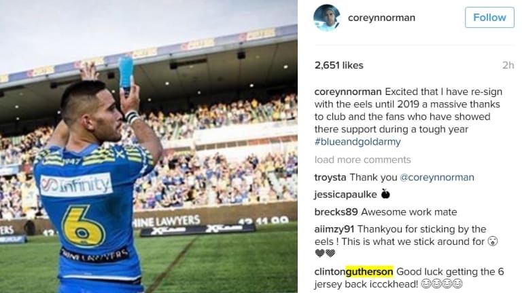The image size is (522, 293).
Task: Click the @coreynnorman mention in troysta's comment
Action: point(437,178)
